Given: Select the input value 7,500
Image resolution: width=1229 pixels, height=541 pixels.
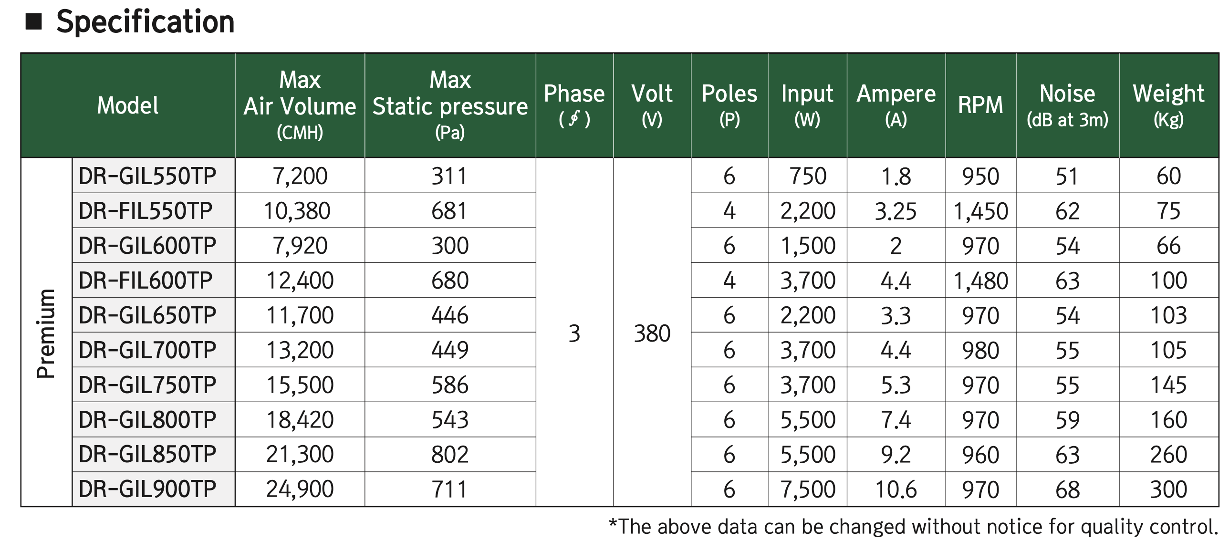Looking at the screenshot, I should pos(808,489).
